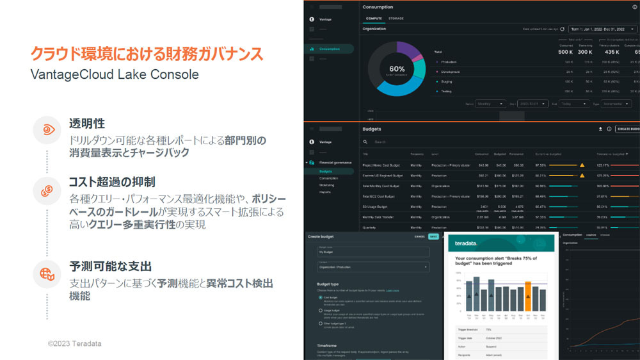The image size is (640, 360).
Task: Switch to the STORAGE tab in top Consumption panel
Action: pyautogui.click(x=396, y=19)
